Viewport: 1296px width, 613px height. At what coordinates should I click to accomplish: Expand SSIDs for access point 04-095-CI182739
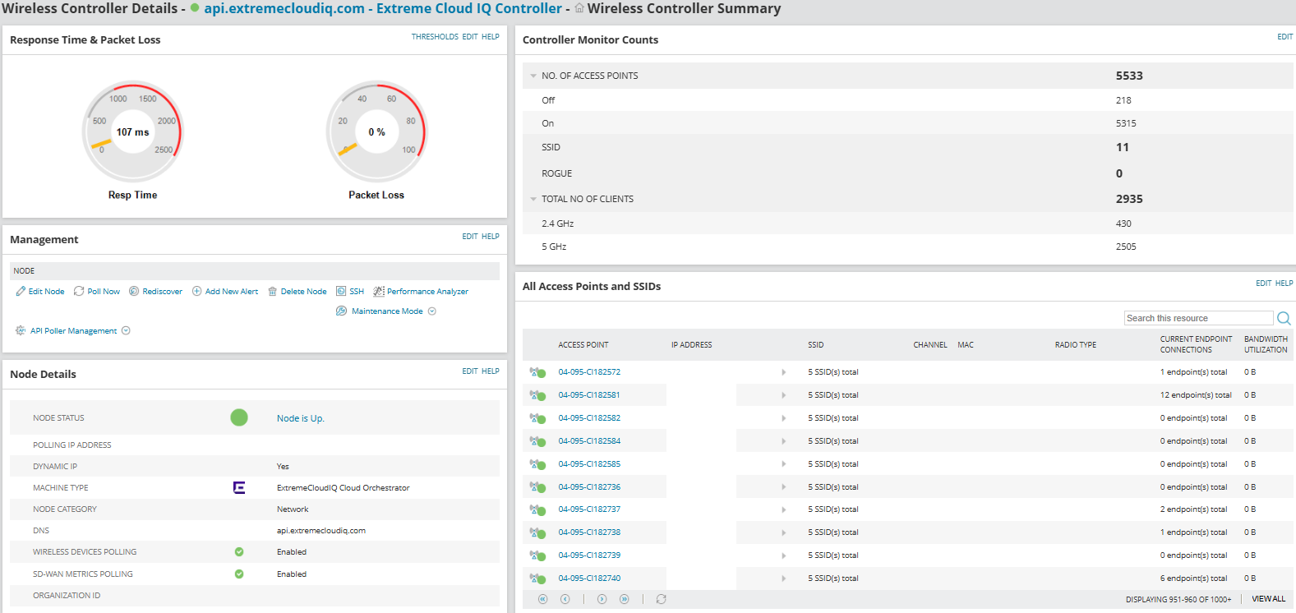click(783, 555)
